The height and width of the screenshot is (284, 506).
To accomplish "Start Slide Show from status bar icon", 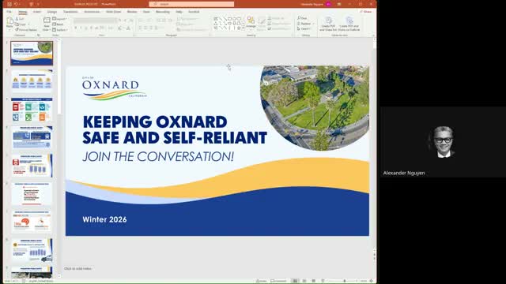I will tap(323, 281).
